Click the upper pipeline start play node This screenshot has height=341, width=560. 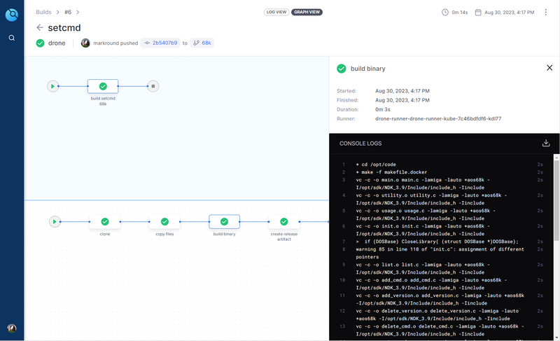(52, 86)
